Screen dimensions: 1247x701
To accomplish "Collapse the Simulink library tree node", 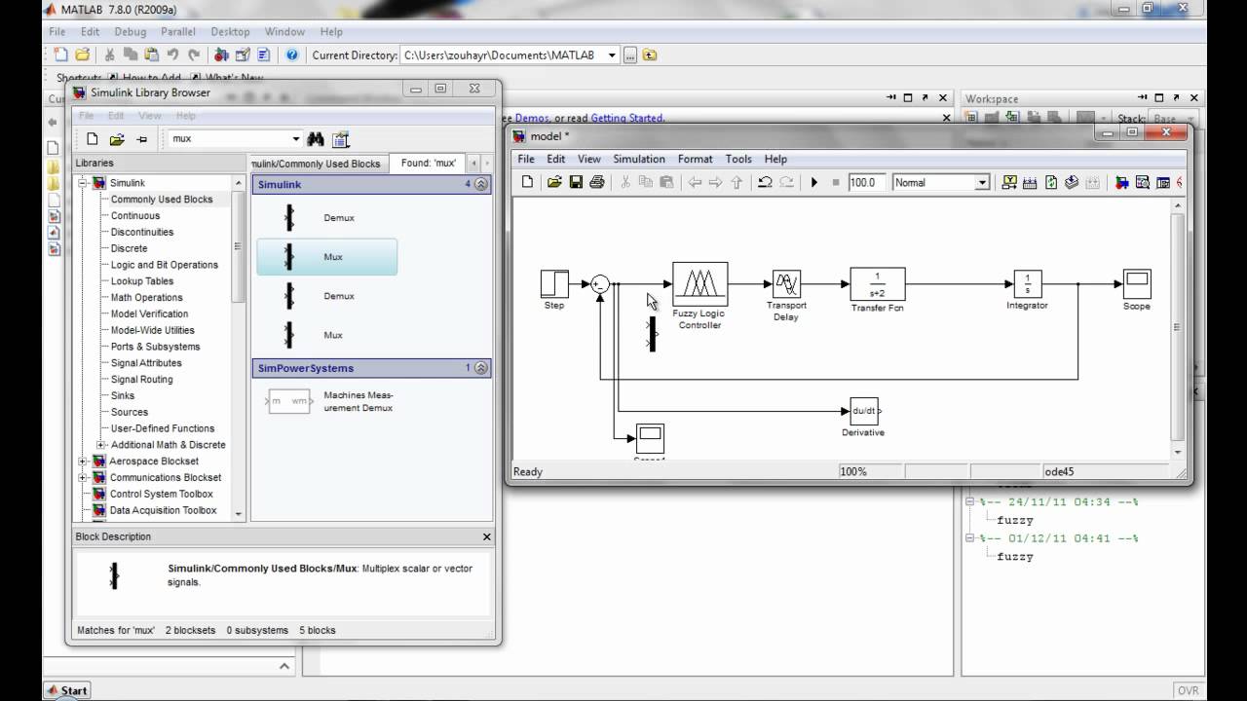I will coord(83,183).
